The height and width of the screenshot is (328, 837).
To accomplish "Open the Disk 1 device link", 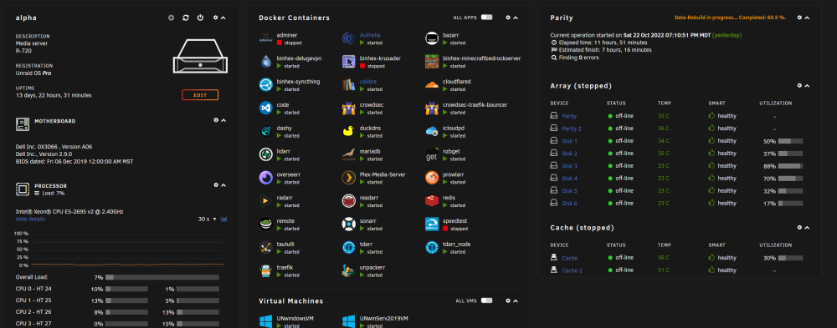I will click(x=569, y=141).
